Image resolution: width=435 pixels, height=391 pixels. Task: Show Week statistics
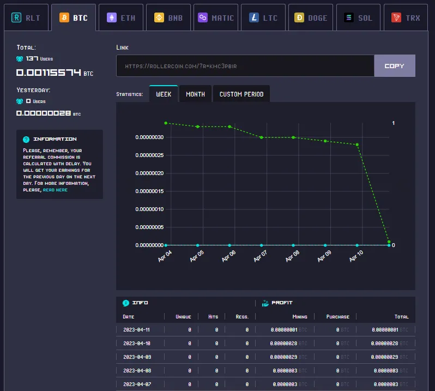tap(164, 94)
